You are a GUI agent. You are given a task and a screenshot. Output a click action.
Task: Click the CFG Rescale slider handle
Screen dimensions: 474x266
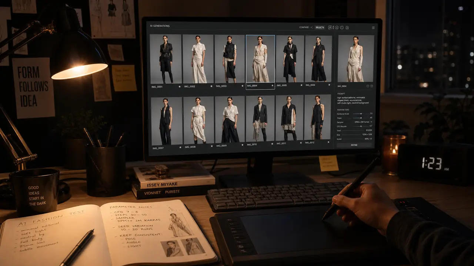tap(362, 126)
